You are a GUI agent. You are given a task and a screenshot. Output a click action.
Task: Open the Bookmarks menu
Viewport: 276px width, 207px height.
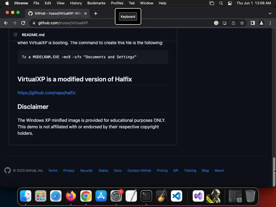96,3
